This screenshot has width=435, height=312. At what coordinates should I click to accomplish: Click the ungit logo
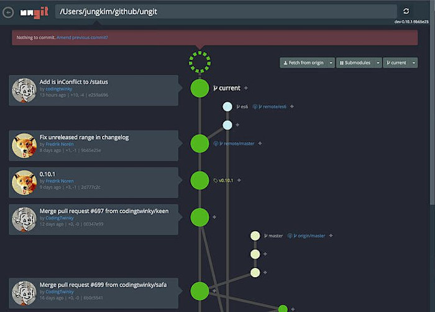coord(34,13)
